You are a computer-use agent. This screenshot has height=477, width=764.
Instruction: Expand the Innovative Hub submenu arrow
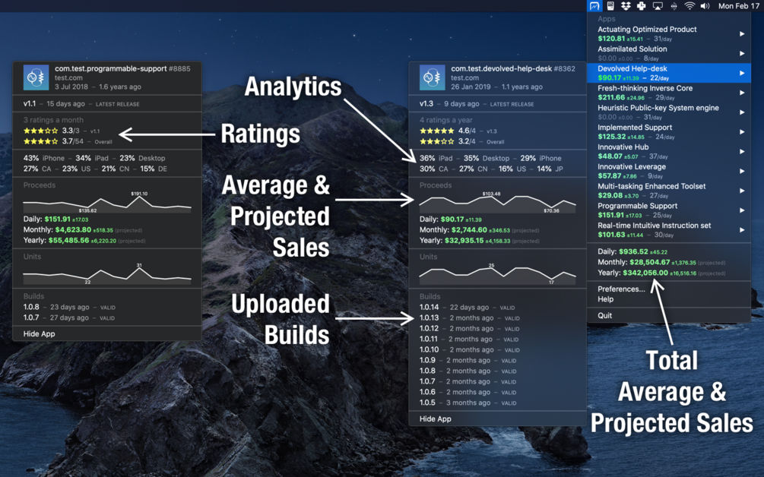742,151
